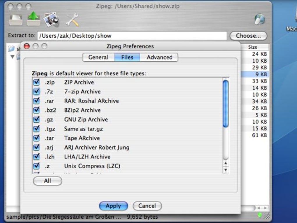The width and height of the screenshot is (297, 223).
Task: Uncheck the .zip ZIP Archive checkbox
Action: pos(36,82)
